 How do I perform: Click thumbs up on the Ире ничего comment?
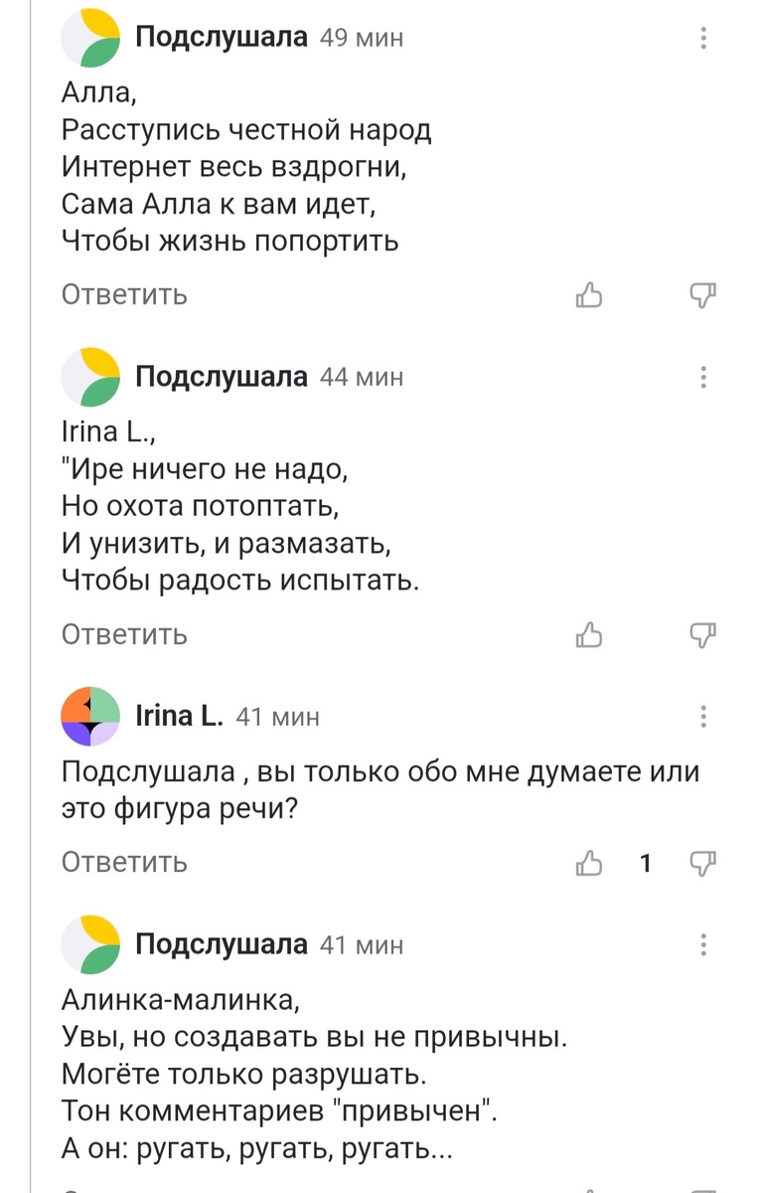(x=590, y=633)
